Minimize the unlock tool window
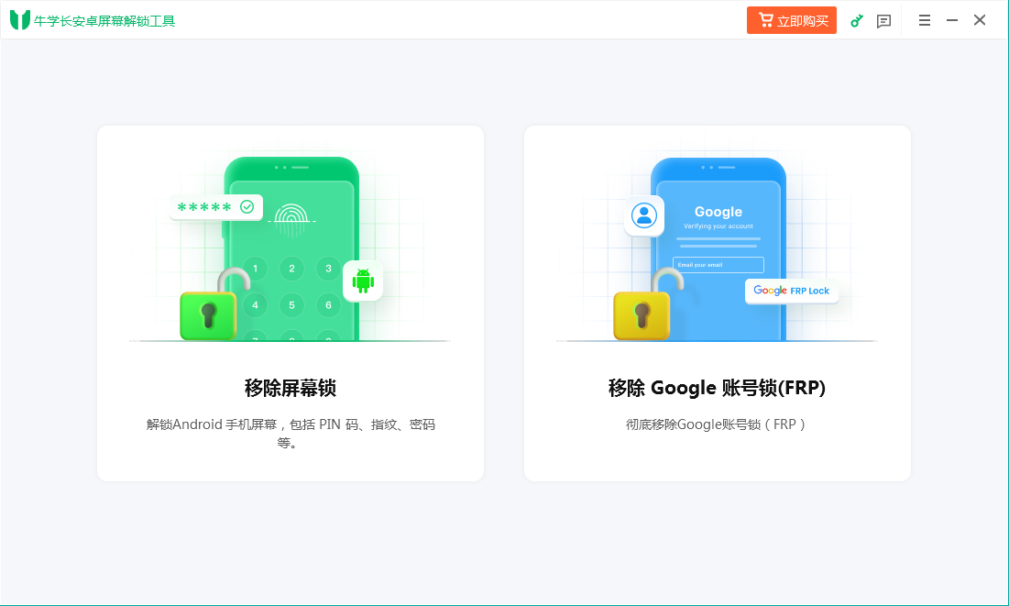Image resolution: width=1009 pixels, height=606 pixels. 952,20
